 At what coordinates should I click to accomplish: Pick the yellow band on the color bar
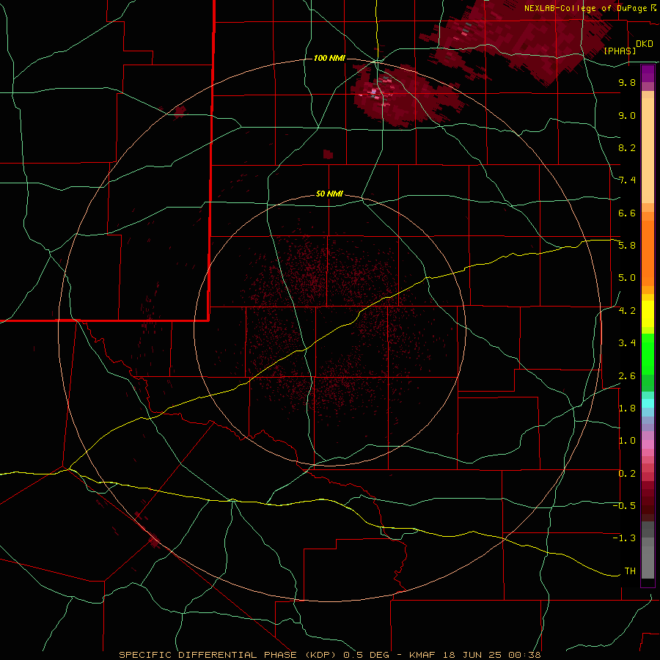[648, 314]
